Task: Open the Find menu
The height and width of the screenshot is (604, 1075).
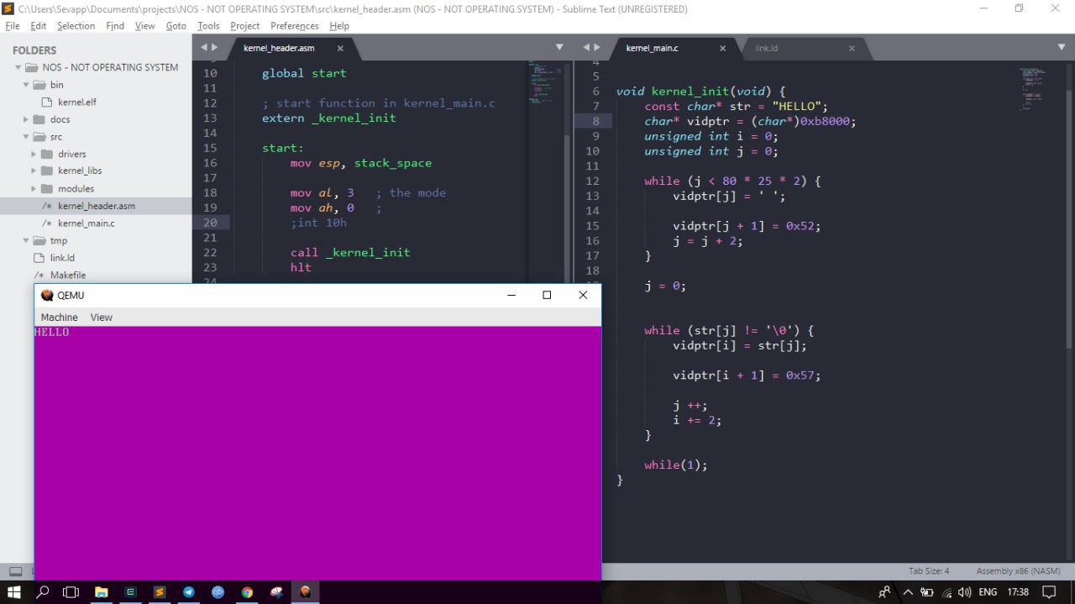Action: coord(115,26)
